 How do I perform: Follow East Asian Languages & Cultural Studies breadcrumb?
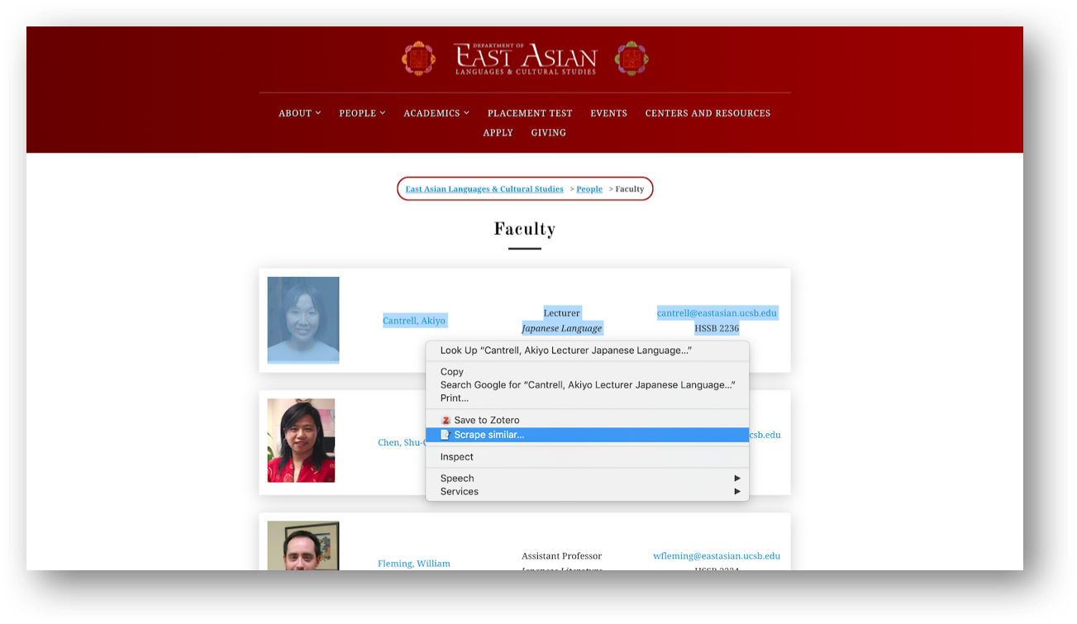click(484, 189)
